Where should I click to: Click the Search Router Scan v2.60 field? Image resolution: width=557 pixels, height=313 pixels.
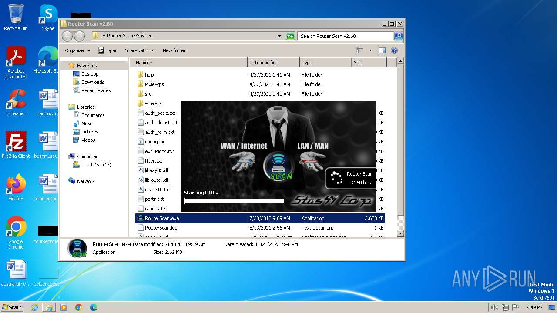click(346, 36)
